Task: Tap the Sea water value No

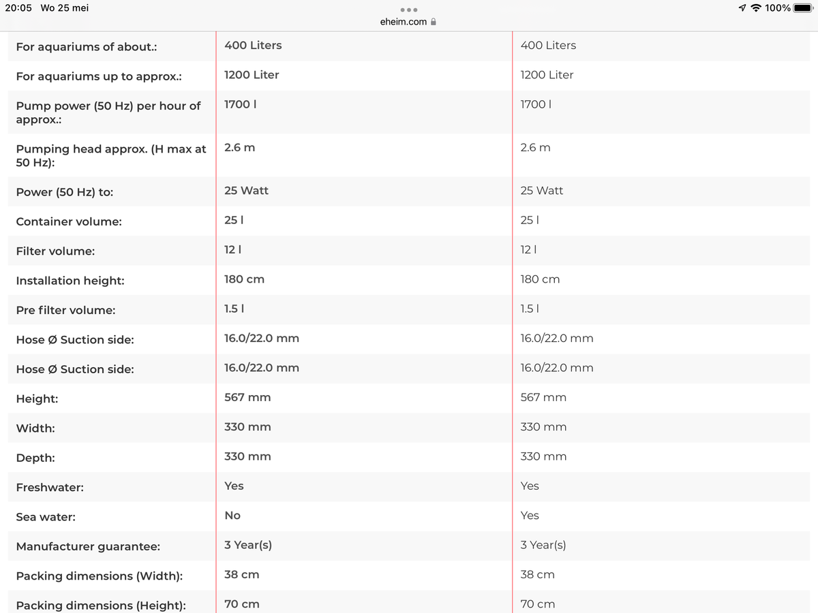Action: click(x=232, y=515)
